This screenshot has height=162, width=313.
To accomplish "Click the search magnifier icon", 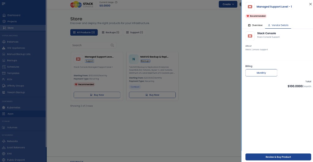I will (112, 45).
